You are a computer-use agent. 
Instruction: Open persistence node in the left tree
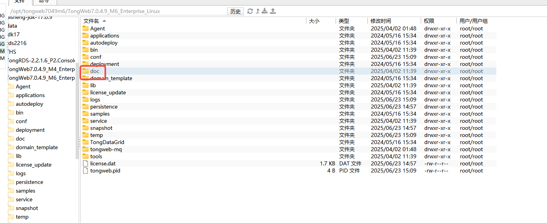[29, 182]
